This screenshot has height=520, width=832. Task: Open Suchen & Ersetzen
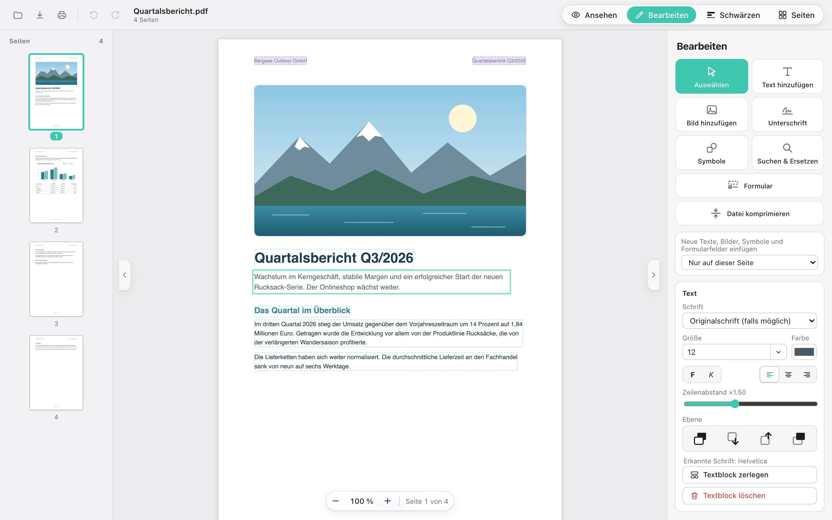click(x=787, y=153)
